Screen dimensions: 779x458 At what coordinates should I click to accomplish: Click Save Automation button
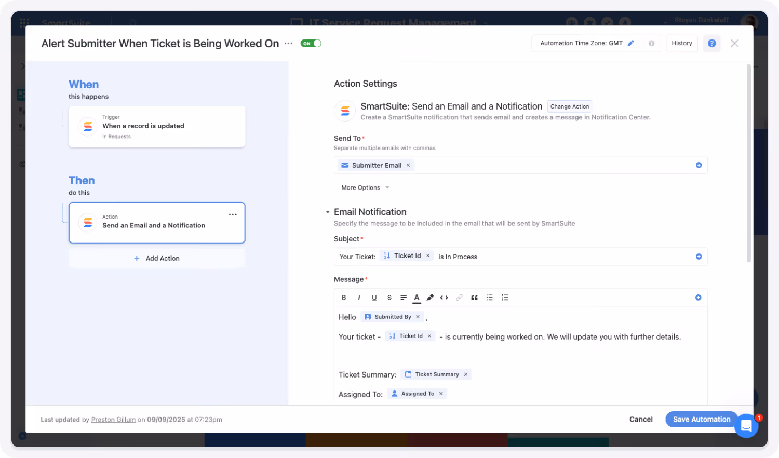[702, 419]
